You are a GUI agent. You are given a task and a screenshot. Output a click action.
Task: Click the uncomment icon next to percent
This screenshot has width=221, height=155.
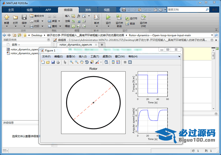click(79, 21)
